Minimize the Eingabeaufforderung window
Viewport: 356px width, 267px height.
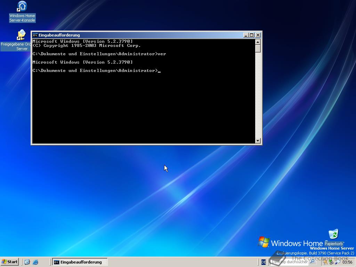point(246,35)
